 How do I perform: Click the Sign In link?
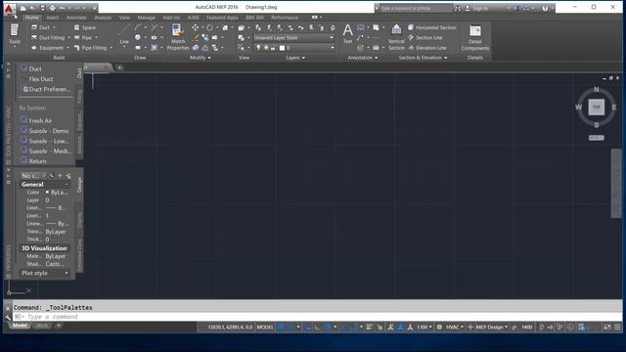tap(480, 8)
